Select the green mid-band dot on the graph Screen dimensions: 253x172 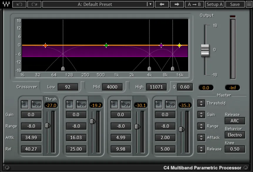tap(106, 45)
